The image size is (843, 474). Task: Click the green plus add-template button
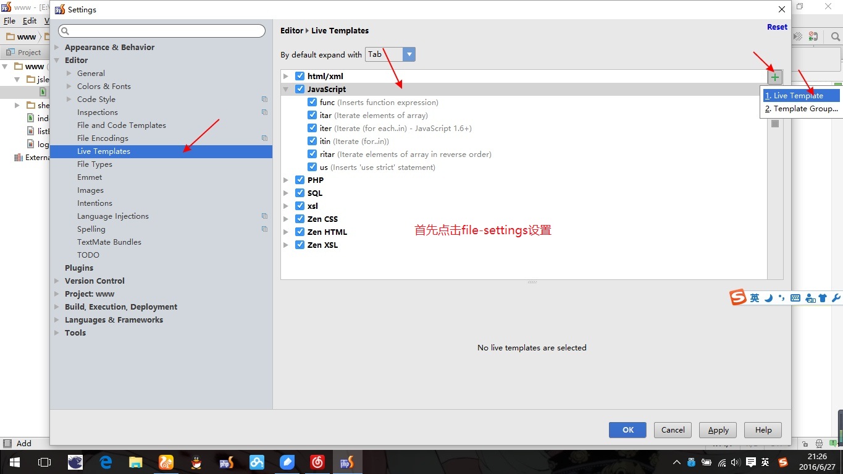tap(775, 77)
